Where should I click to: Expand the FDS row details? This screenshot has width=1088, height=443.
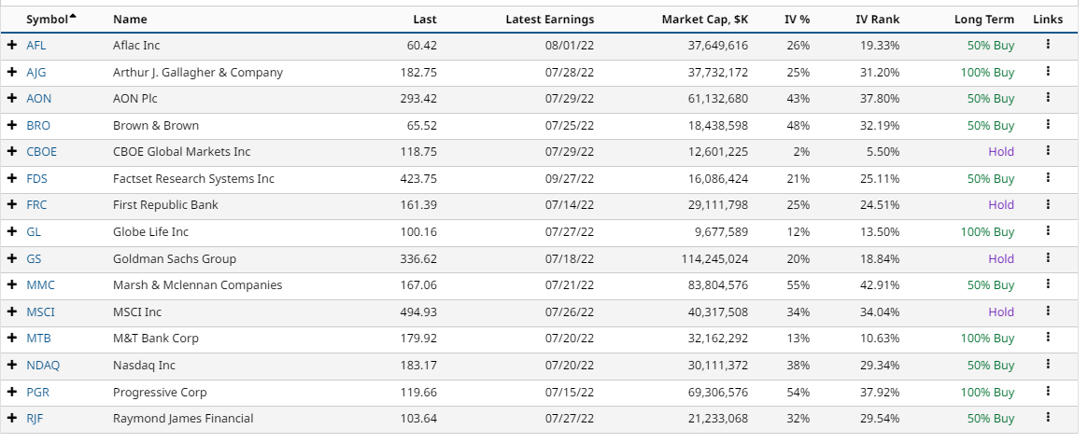[x=12, y=178]
